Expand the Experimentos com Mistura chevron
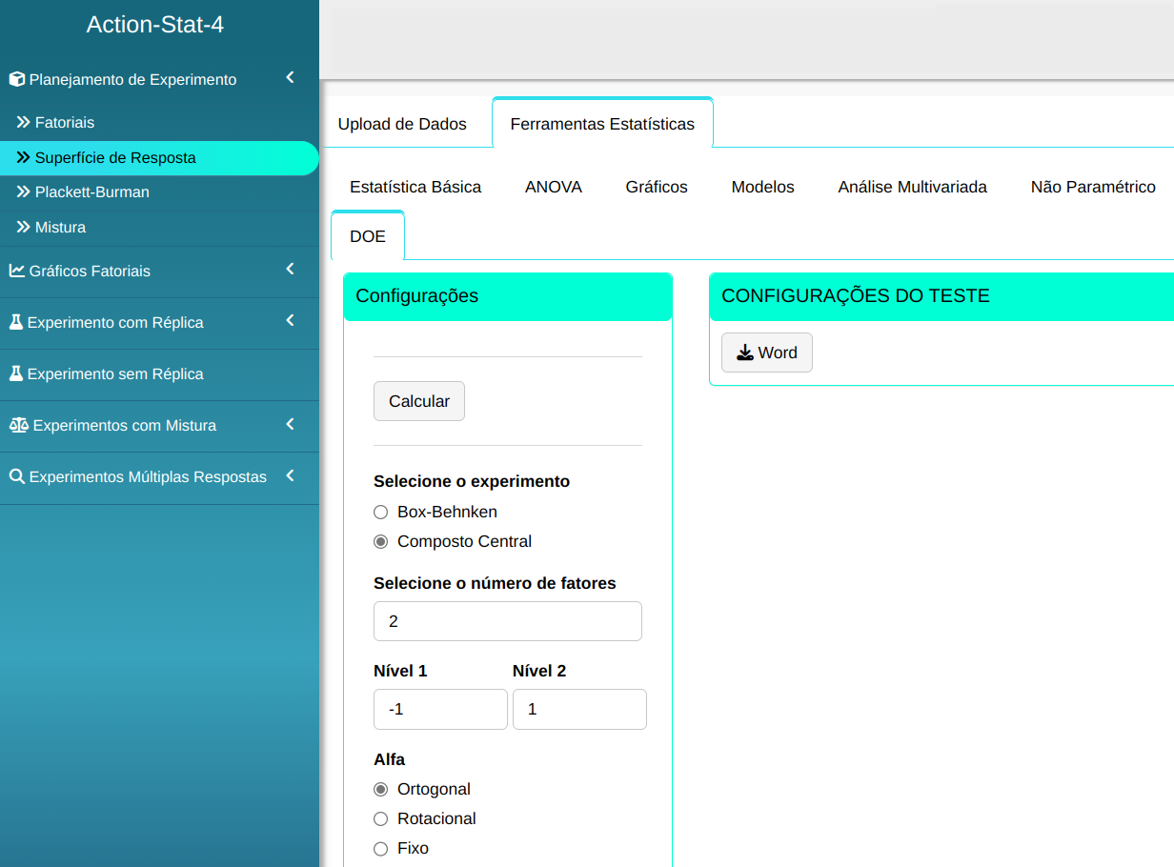 pyautogui.click(x=291, y=424)
